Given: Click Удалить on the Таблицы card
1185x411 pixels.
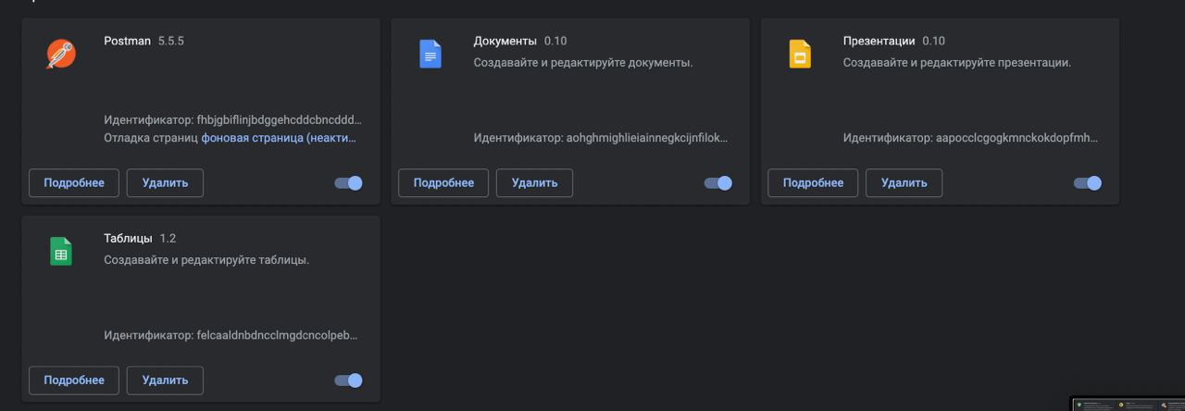Looking at the screenshot, I should [x=165, y=380].
